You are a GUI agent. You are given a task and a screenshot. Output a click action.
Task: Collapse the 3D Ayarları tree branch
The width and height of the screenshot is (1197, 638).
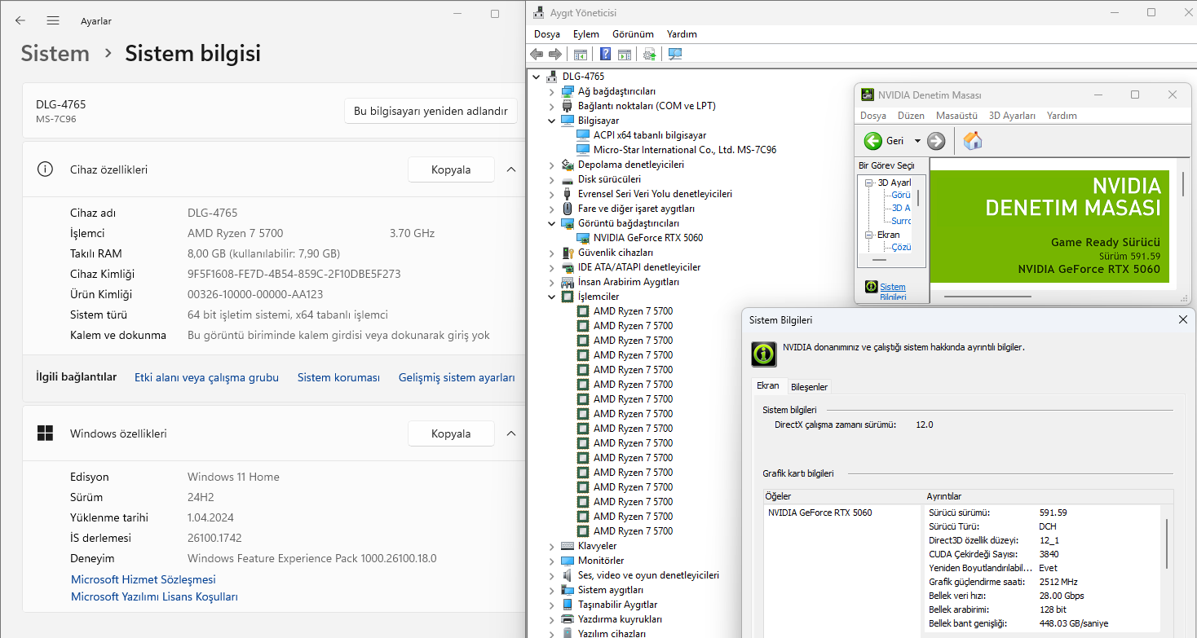click(x=869, y=183)
